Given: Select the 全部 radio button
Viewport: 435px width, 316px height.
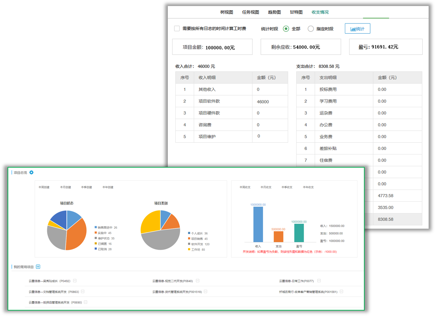Looking at the screenshot, I should click(x=286, y=29).
